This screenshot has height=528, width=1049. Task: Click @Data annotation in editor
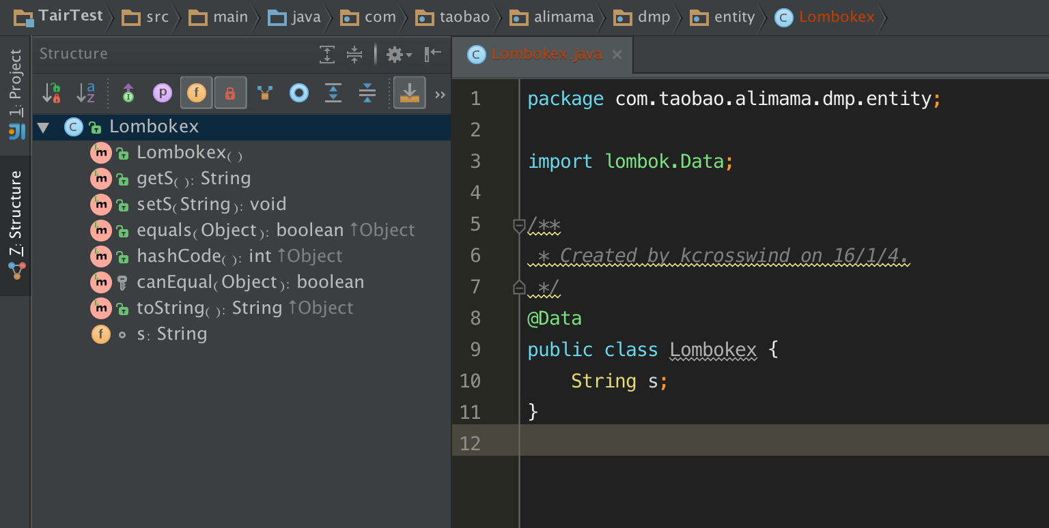555,318
